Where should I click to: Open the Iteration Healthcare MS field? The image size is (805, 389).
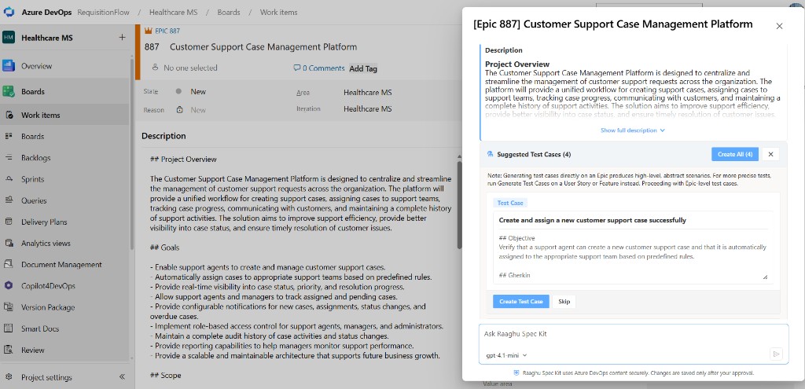point(368,108)
